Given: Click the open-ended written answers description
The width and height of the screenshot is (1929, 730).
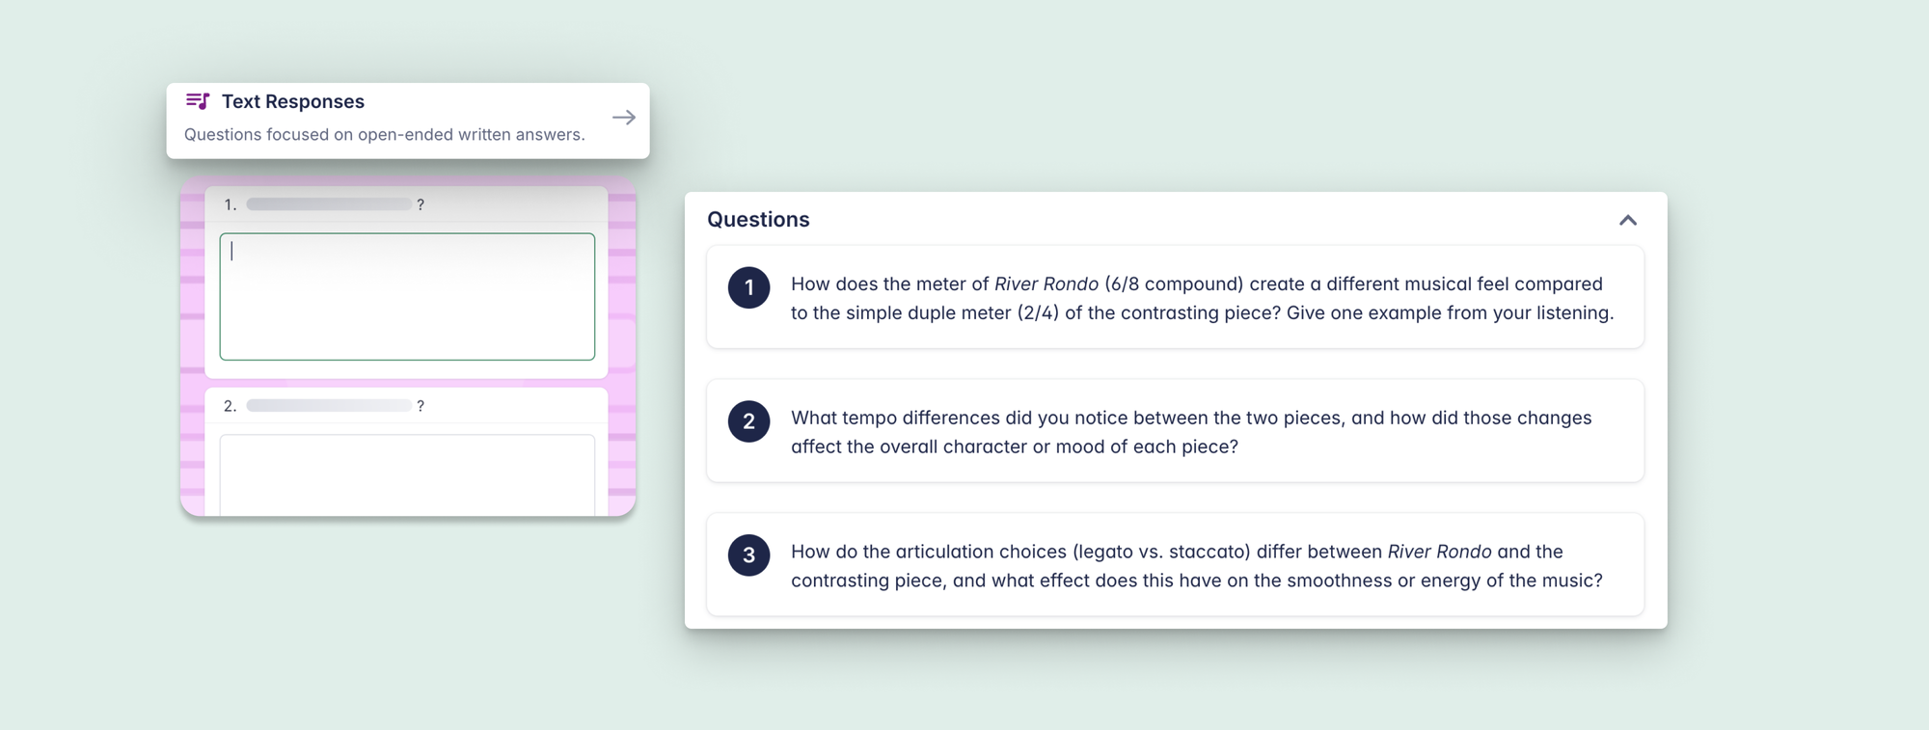Looking at the screenshot, I should point(384,135).
